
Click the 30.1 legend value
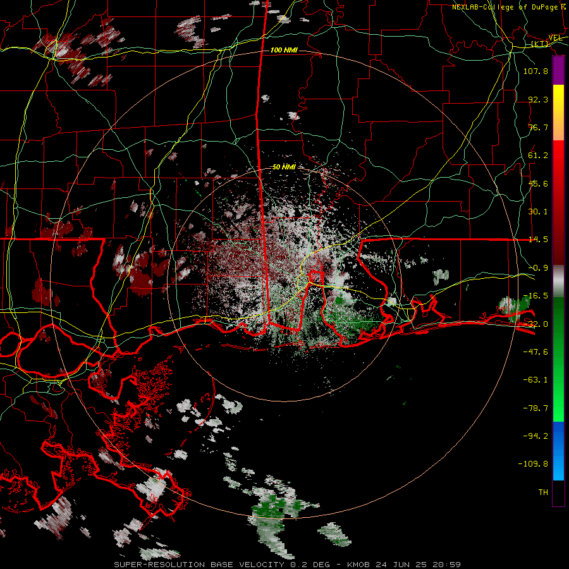(538, 212)
